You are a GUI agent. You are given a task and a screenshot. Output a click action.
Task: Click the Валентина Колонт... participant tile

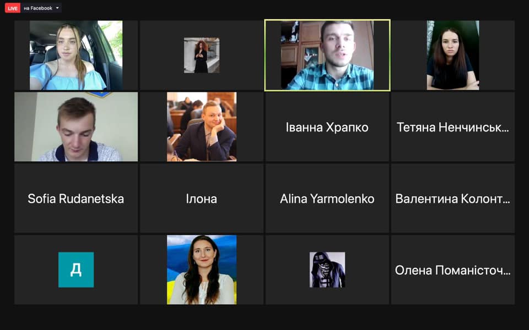453,199
